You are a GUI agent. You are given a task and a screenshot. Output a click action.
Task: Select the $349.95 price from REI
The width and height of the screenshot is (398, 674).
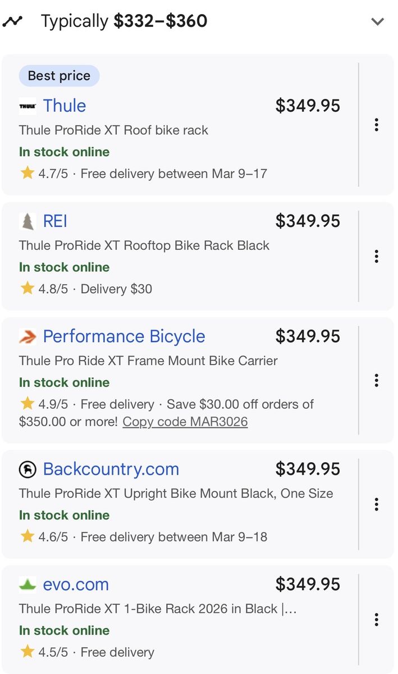click(308, 221)
